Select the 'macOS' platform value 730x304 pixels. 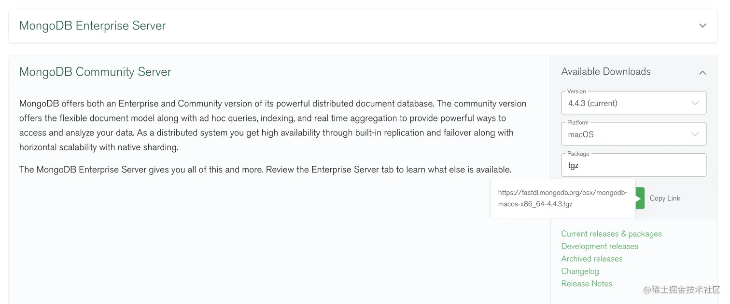pyautogui.click(x=581, y=134)
